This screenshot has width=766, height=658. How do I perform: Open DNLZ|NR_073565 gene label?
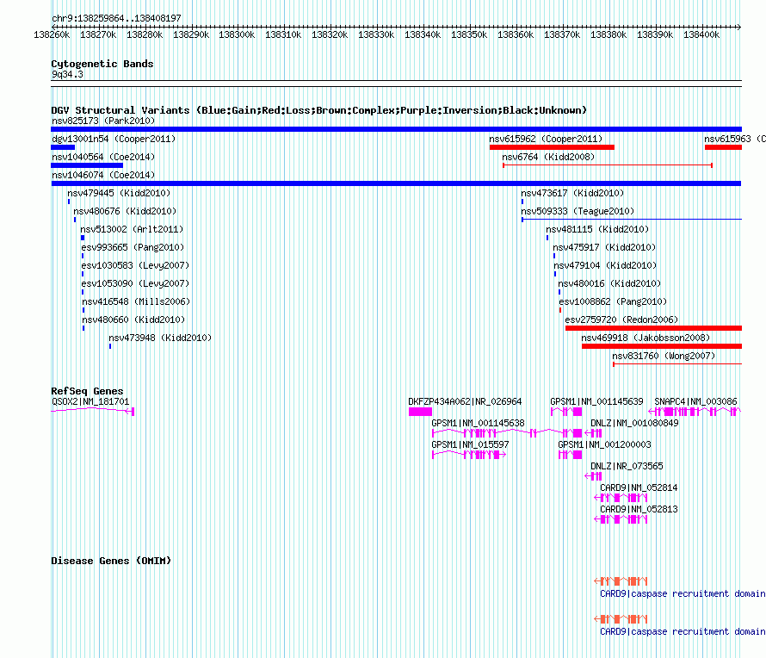point(627,466)
